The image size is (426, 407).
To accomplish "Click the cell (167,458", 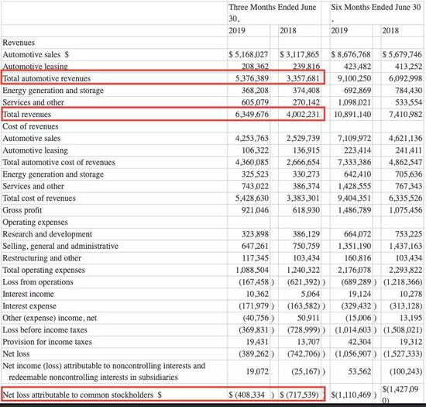I will (254, 282).
